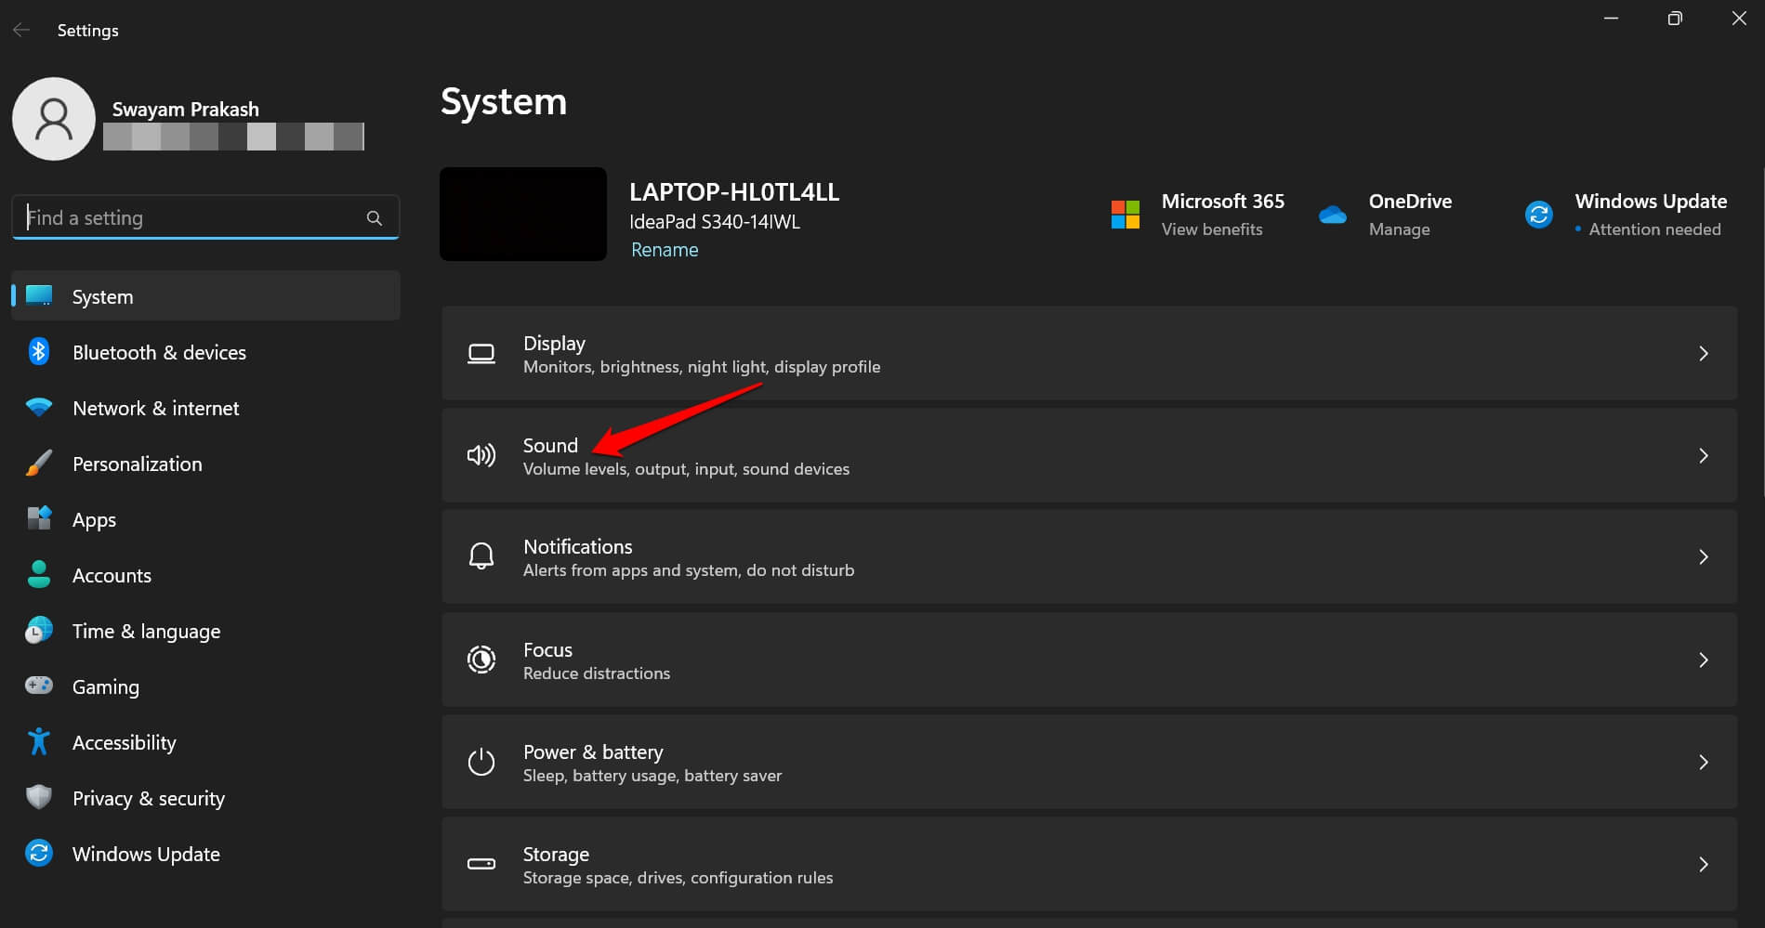The width and height of the screenshot is (1765, 928).
Task: Open OneDrive Manage option
Action: [1401, 229]
